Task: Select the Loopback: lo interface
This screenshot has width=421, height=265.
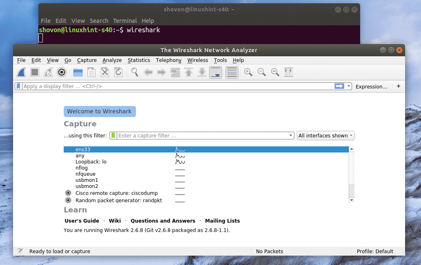Action: (91, 162)
